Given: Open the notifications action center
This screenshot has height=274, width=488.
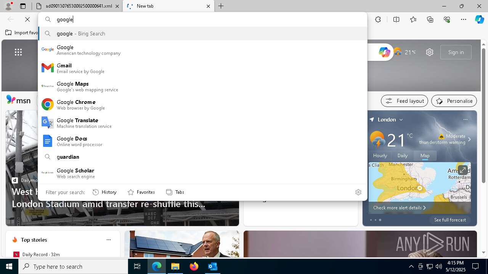Looking at the screenshot, I should click(475, 266).
